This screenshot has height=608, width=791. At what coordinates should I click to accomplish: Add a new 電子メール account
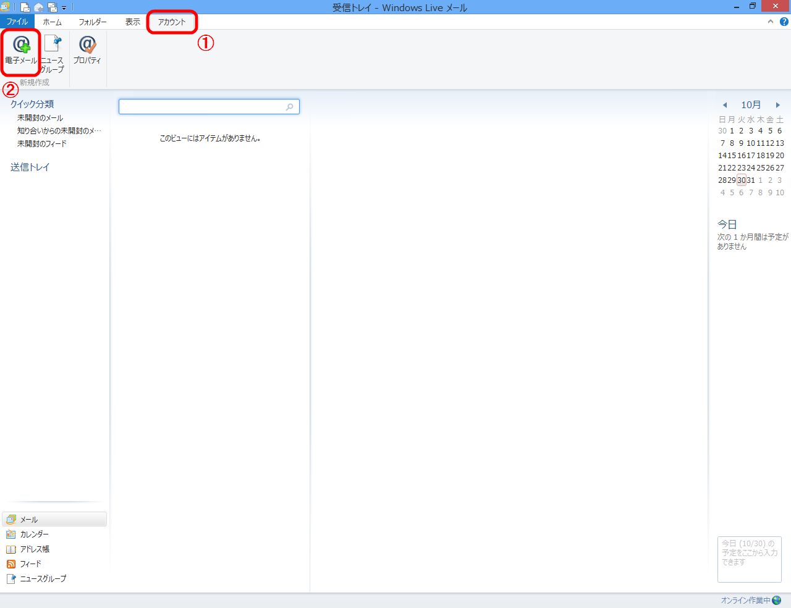click(21, 51)
